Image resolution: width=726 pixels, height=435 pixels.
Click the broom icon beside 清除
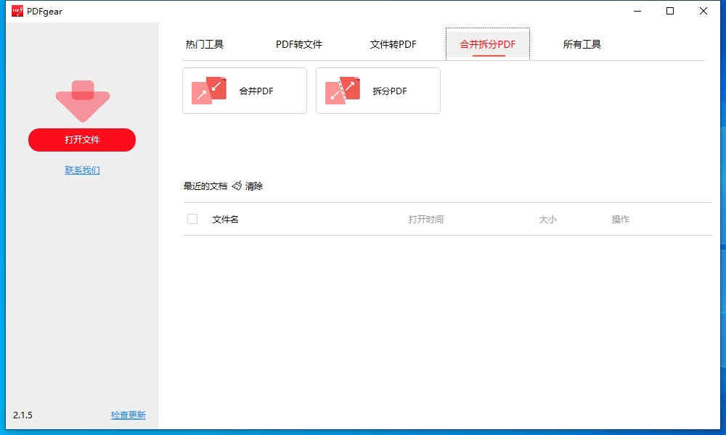(x=237, y=186)
